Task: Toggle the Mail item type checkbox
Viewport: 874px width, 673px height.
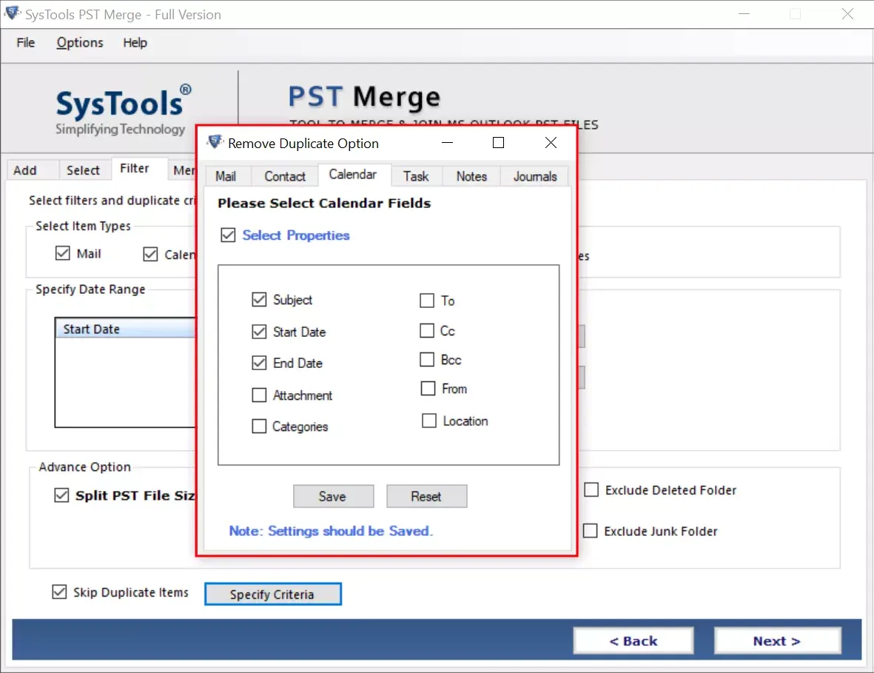Action: click(62, 253)
